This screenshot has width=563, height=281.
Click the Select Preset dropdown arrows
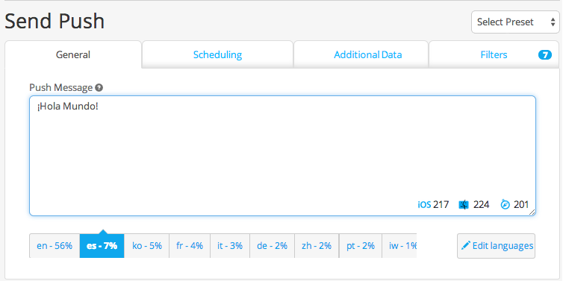tap(553, 22)
